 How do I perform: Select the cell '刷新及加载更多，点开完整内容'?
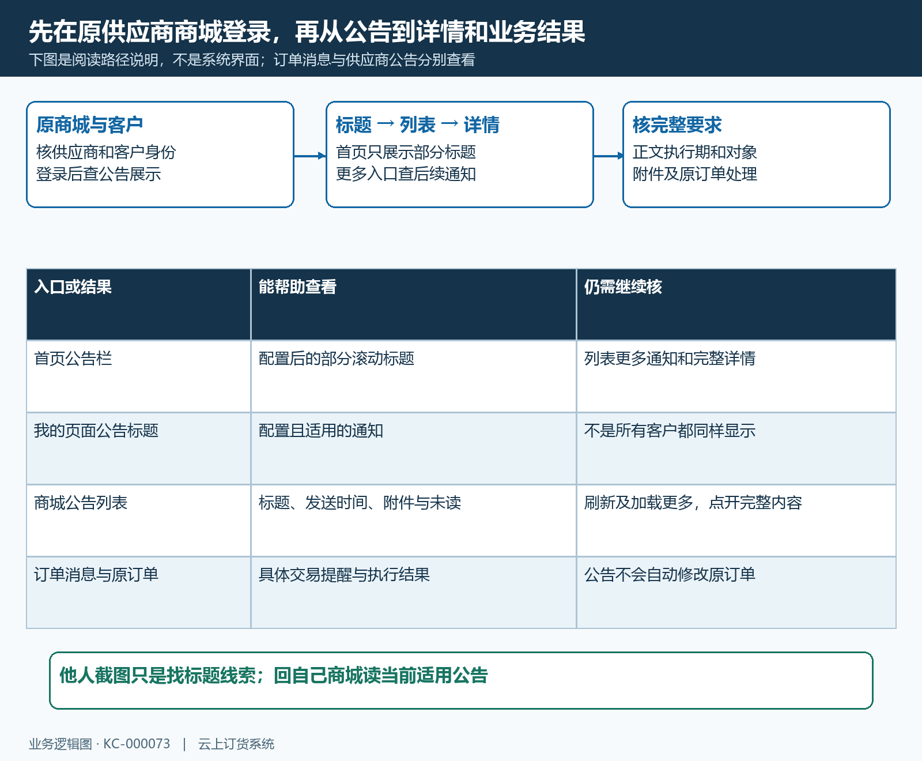click(736, 521)
